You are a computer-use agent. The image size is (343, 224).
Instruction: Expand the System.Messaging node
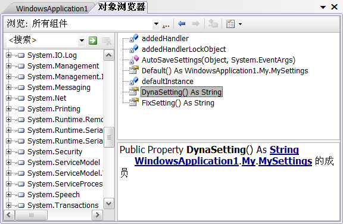(8, 88)
